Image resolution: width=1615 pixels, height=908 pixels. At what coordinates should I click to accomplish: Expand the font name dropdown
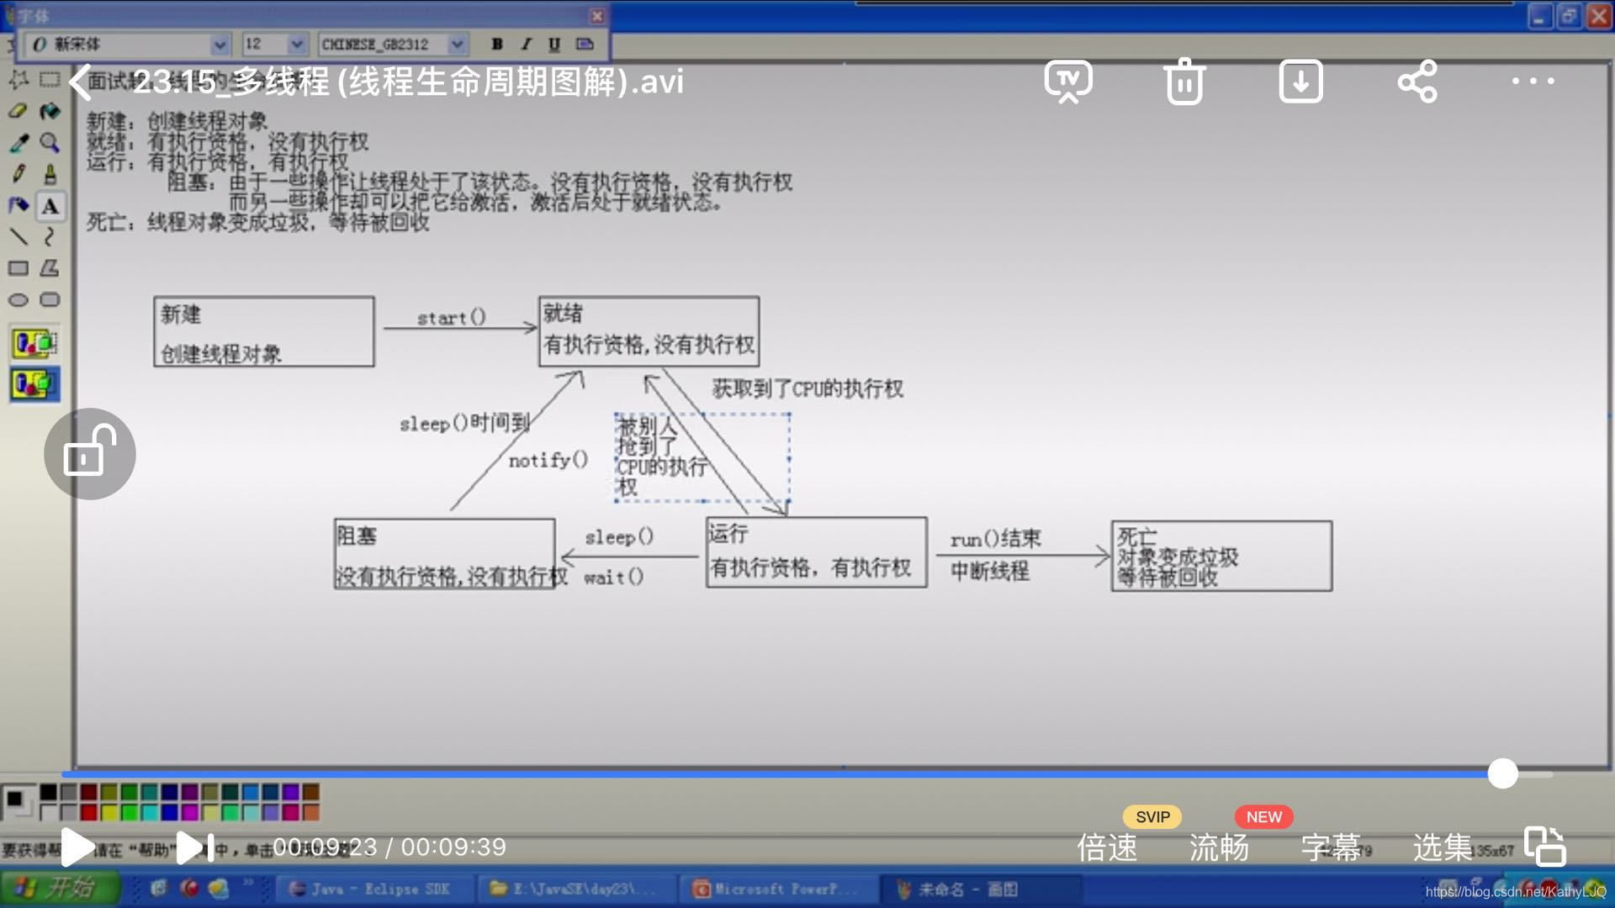[220, 45]
